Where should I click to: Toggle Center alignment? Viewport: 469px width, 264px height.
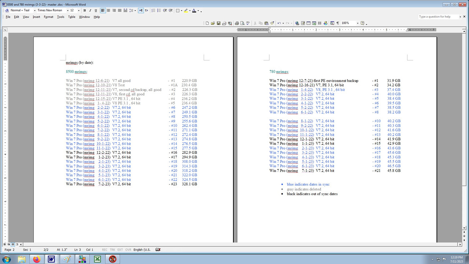click(109, 10)
